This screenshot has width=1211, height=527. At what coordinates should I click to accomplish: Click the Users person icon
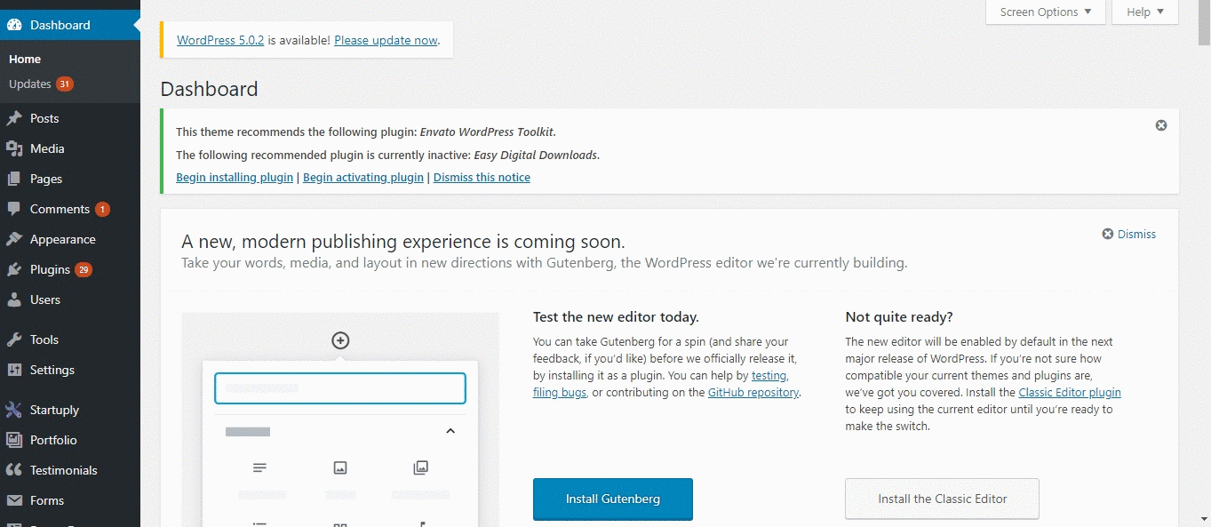[14, 299]
